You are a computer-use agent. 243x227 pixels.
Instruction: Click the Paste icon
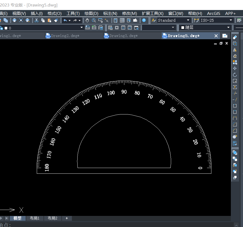coord(49,20)
